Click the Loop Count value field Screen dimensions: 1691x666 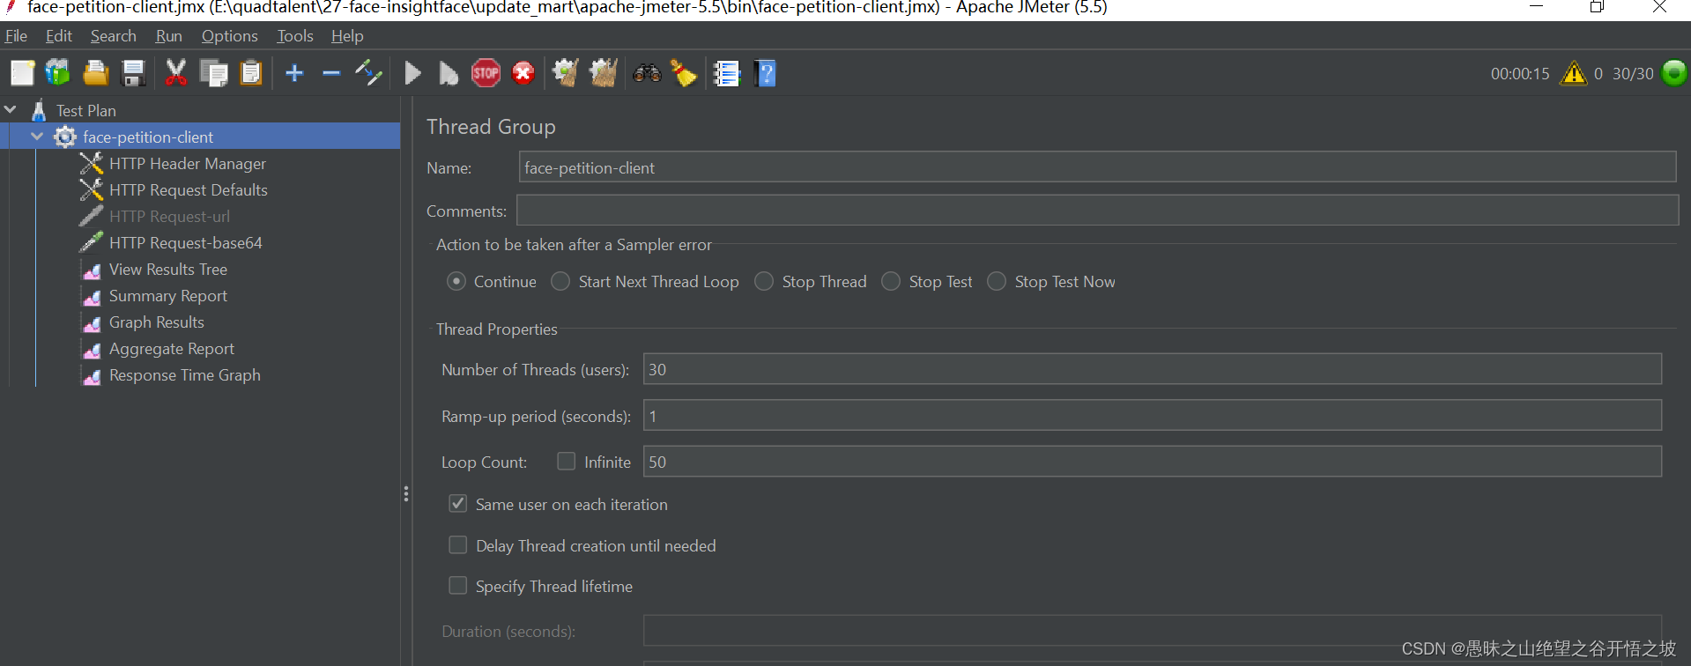tap(1153, 462)
